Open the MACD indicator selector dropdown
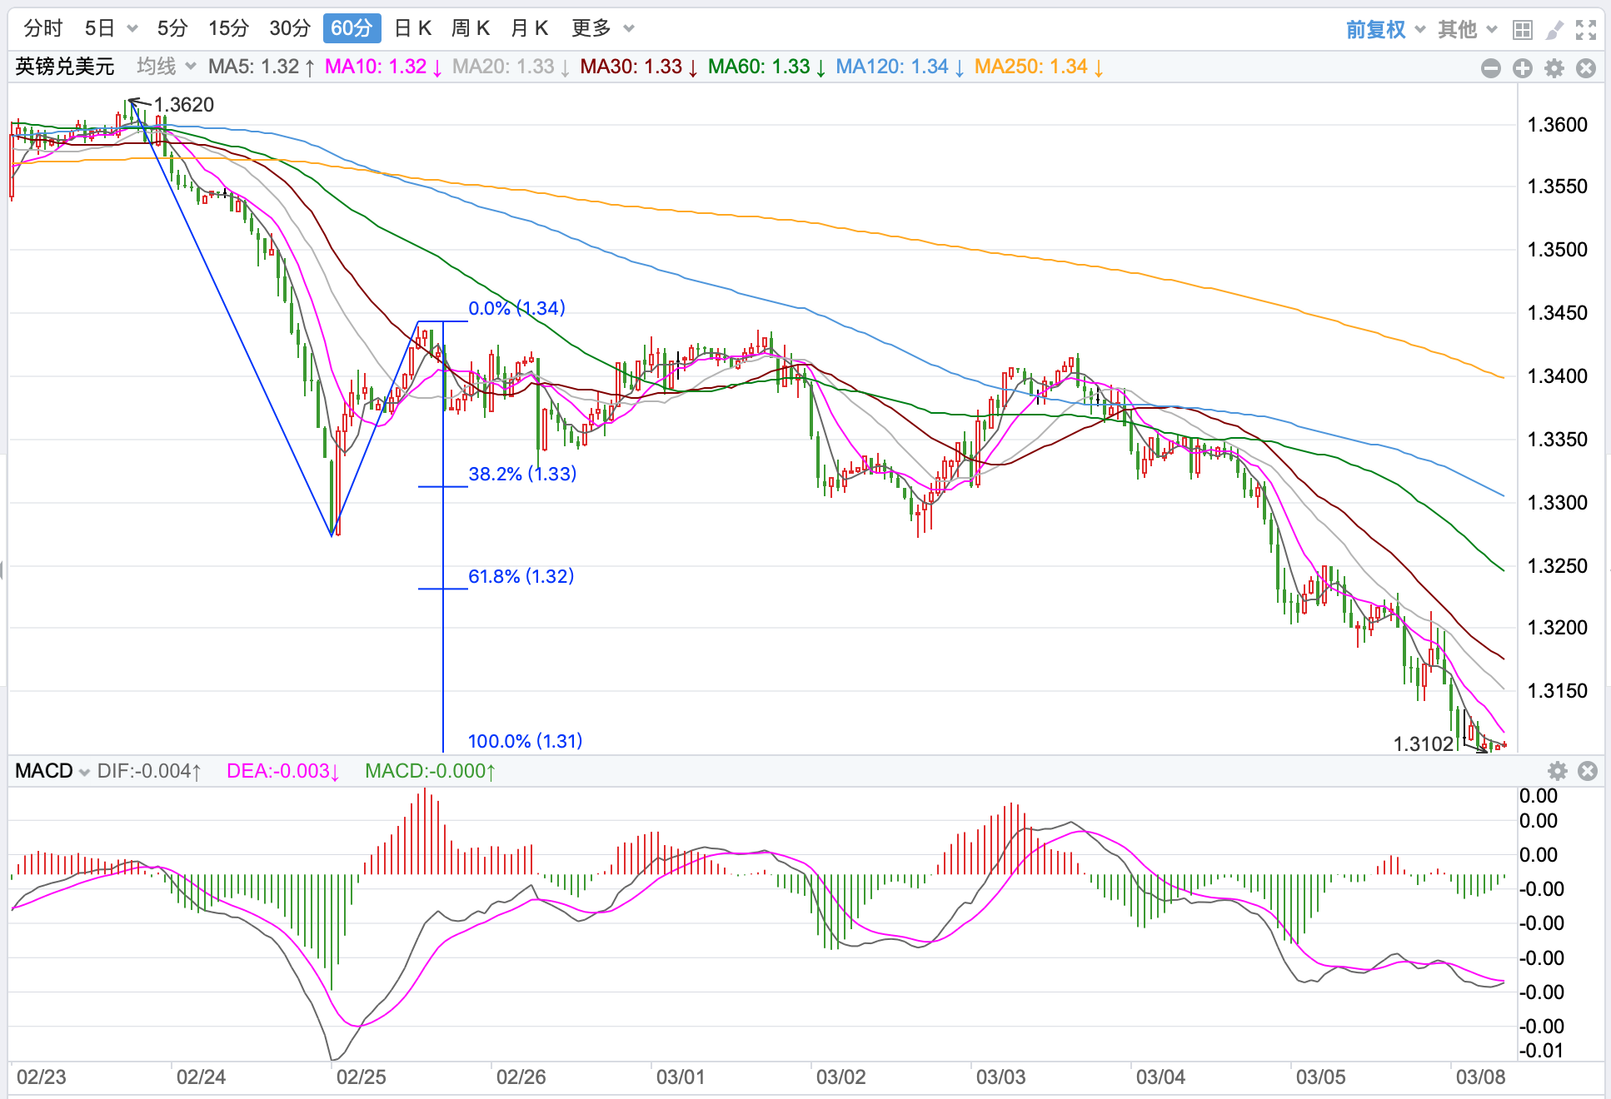The width and height of the screenshot is (1611, 1099). [52, 771]
